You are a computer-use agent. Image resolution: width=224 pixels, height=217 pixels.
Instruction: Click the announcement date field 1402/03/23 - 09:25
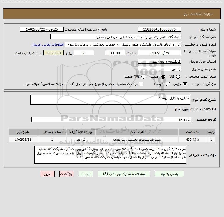[x=42, y=29]
